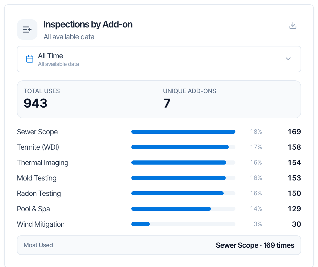
Task: Click the add-on list icon beside title
Action: pyautogui.click(x=27, y=30)
